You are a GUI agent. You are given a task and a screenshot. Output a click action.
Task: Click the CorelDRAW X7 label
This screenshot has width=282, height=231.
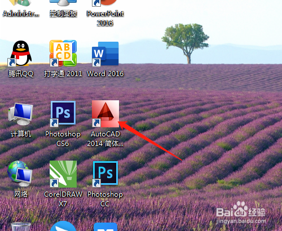coord(63,199)
